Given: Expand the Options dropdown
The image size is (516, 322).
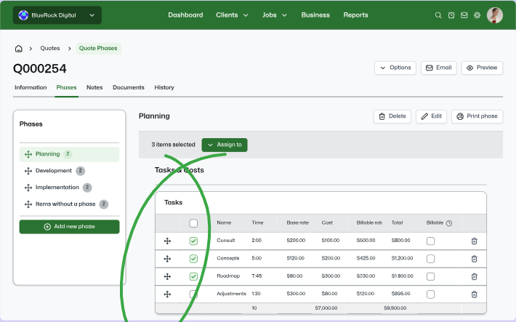Looking at the screenshot, I should (395, 68).
